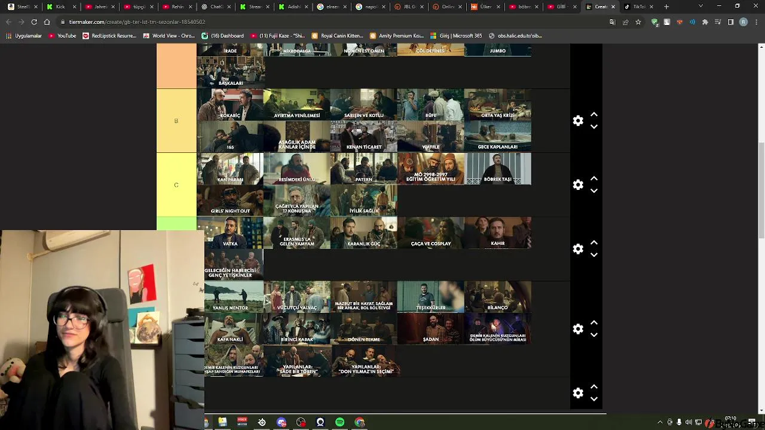Click the yellow C tier label

[176, 185]
